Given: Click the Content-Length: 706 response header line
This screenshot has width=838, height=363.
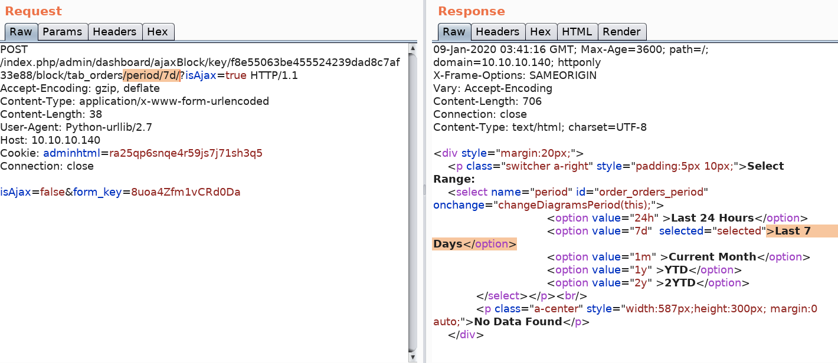Looking at the screenshot, I should 487,101.
